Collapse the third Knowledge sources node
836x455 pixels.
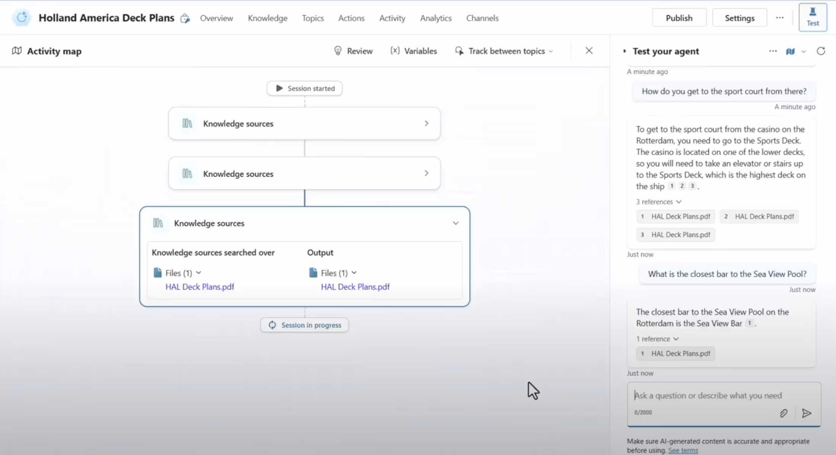pos(456,223)
